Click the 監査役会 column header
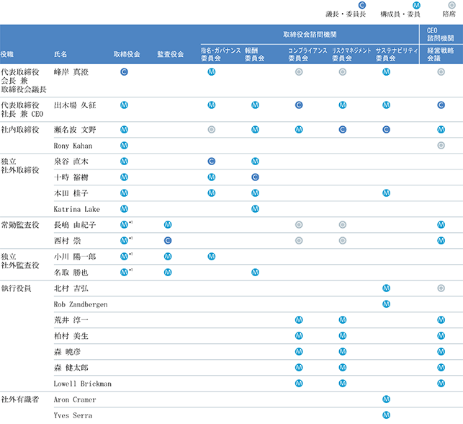 pyautogui.click(x=171, y=54)
